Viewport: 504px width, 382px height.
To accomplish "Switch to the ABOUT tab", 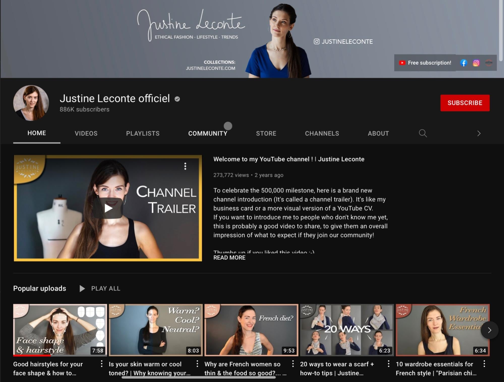I will (x=378, y=133).
